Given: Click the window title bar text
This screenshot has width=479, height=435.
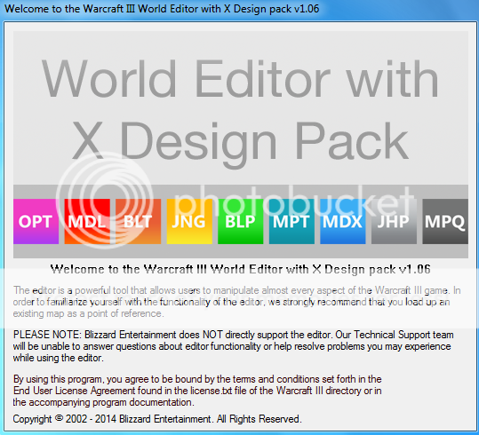Looking at the screenshot, I should pos(162,9).
